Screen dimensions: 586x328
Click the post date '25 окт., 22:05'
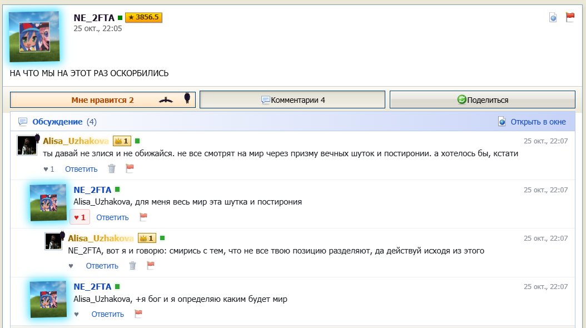coord(97,29)
